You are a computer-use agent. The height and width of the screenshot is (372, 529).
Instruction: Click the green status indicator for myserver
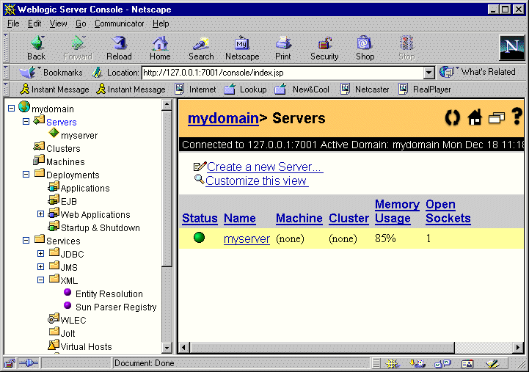pyautogui.click(x=199, y=238)
